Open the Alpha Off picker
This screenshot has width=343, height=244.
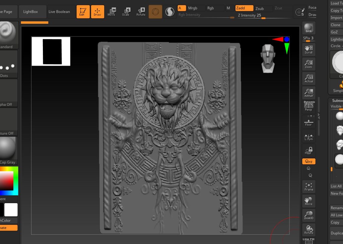click(9, 93)
